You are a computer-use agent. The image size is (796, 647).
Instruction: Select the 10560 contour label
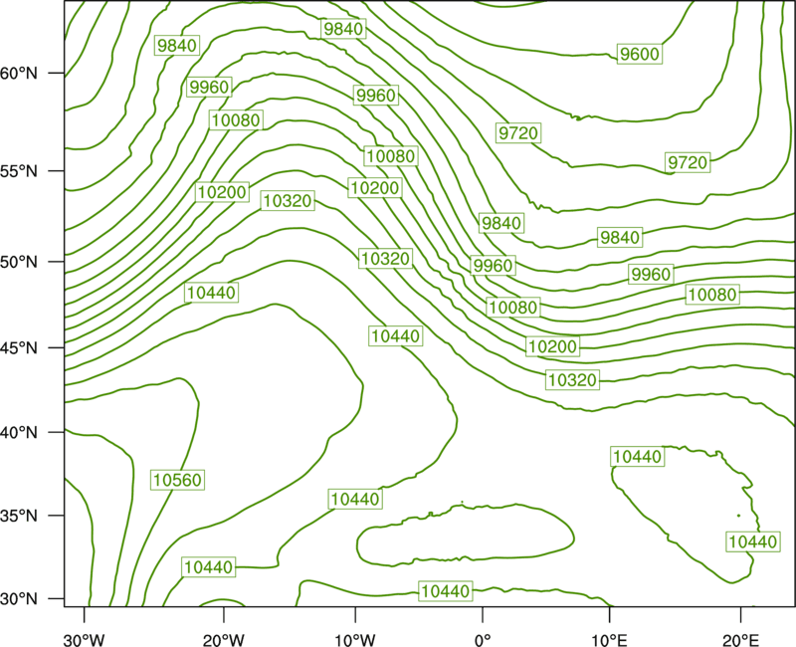coord(178,480)
